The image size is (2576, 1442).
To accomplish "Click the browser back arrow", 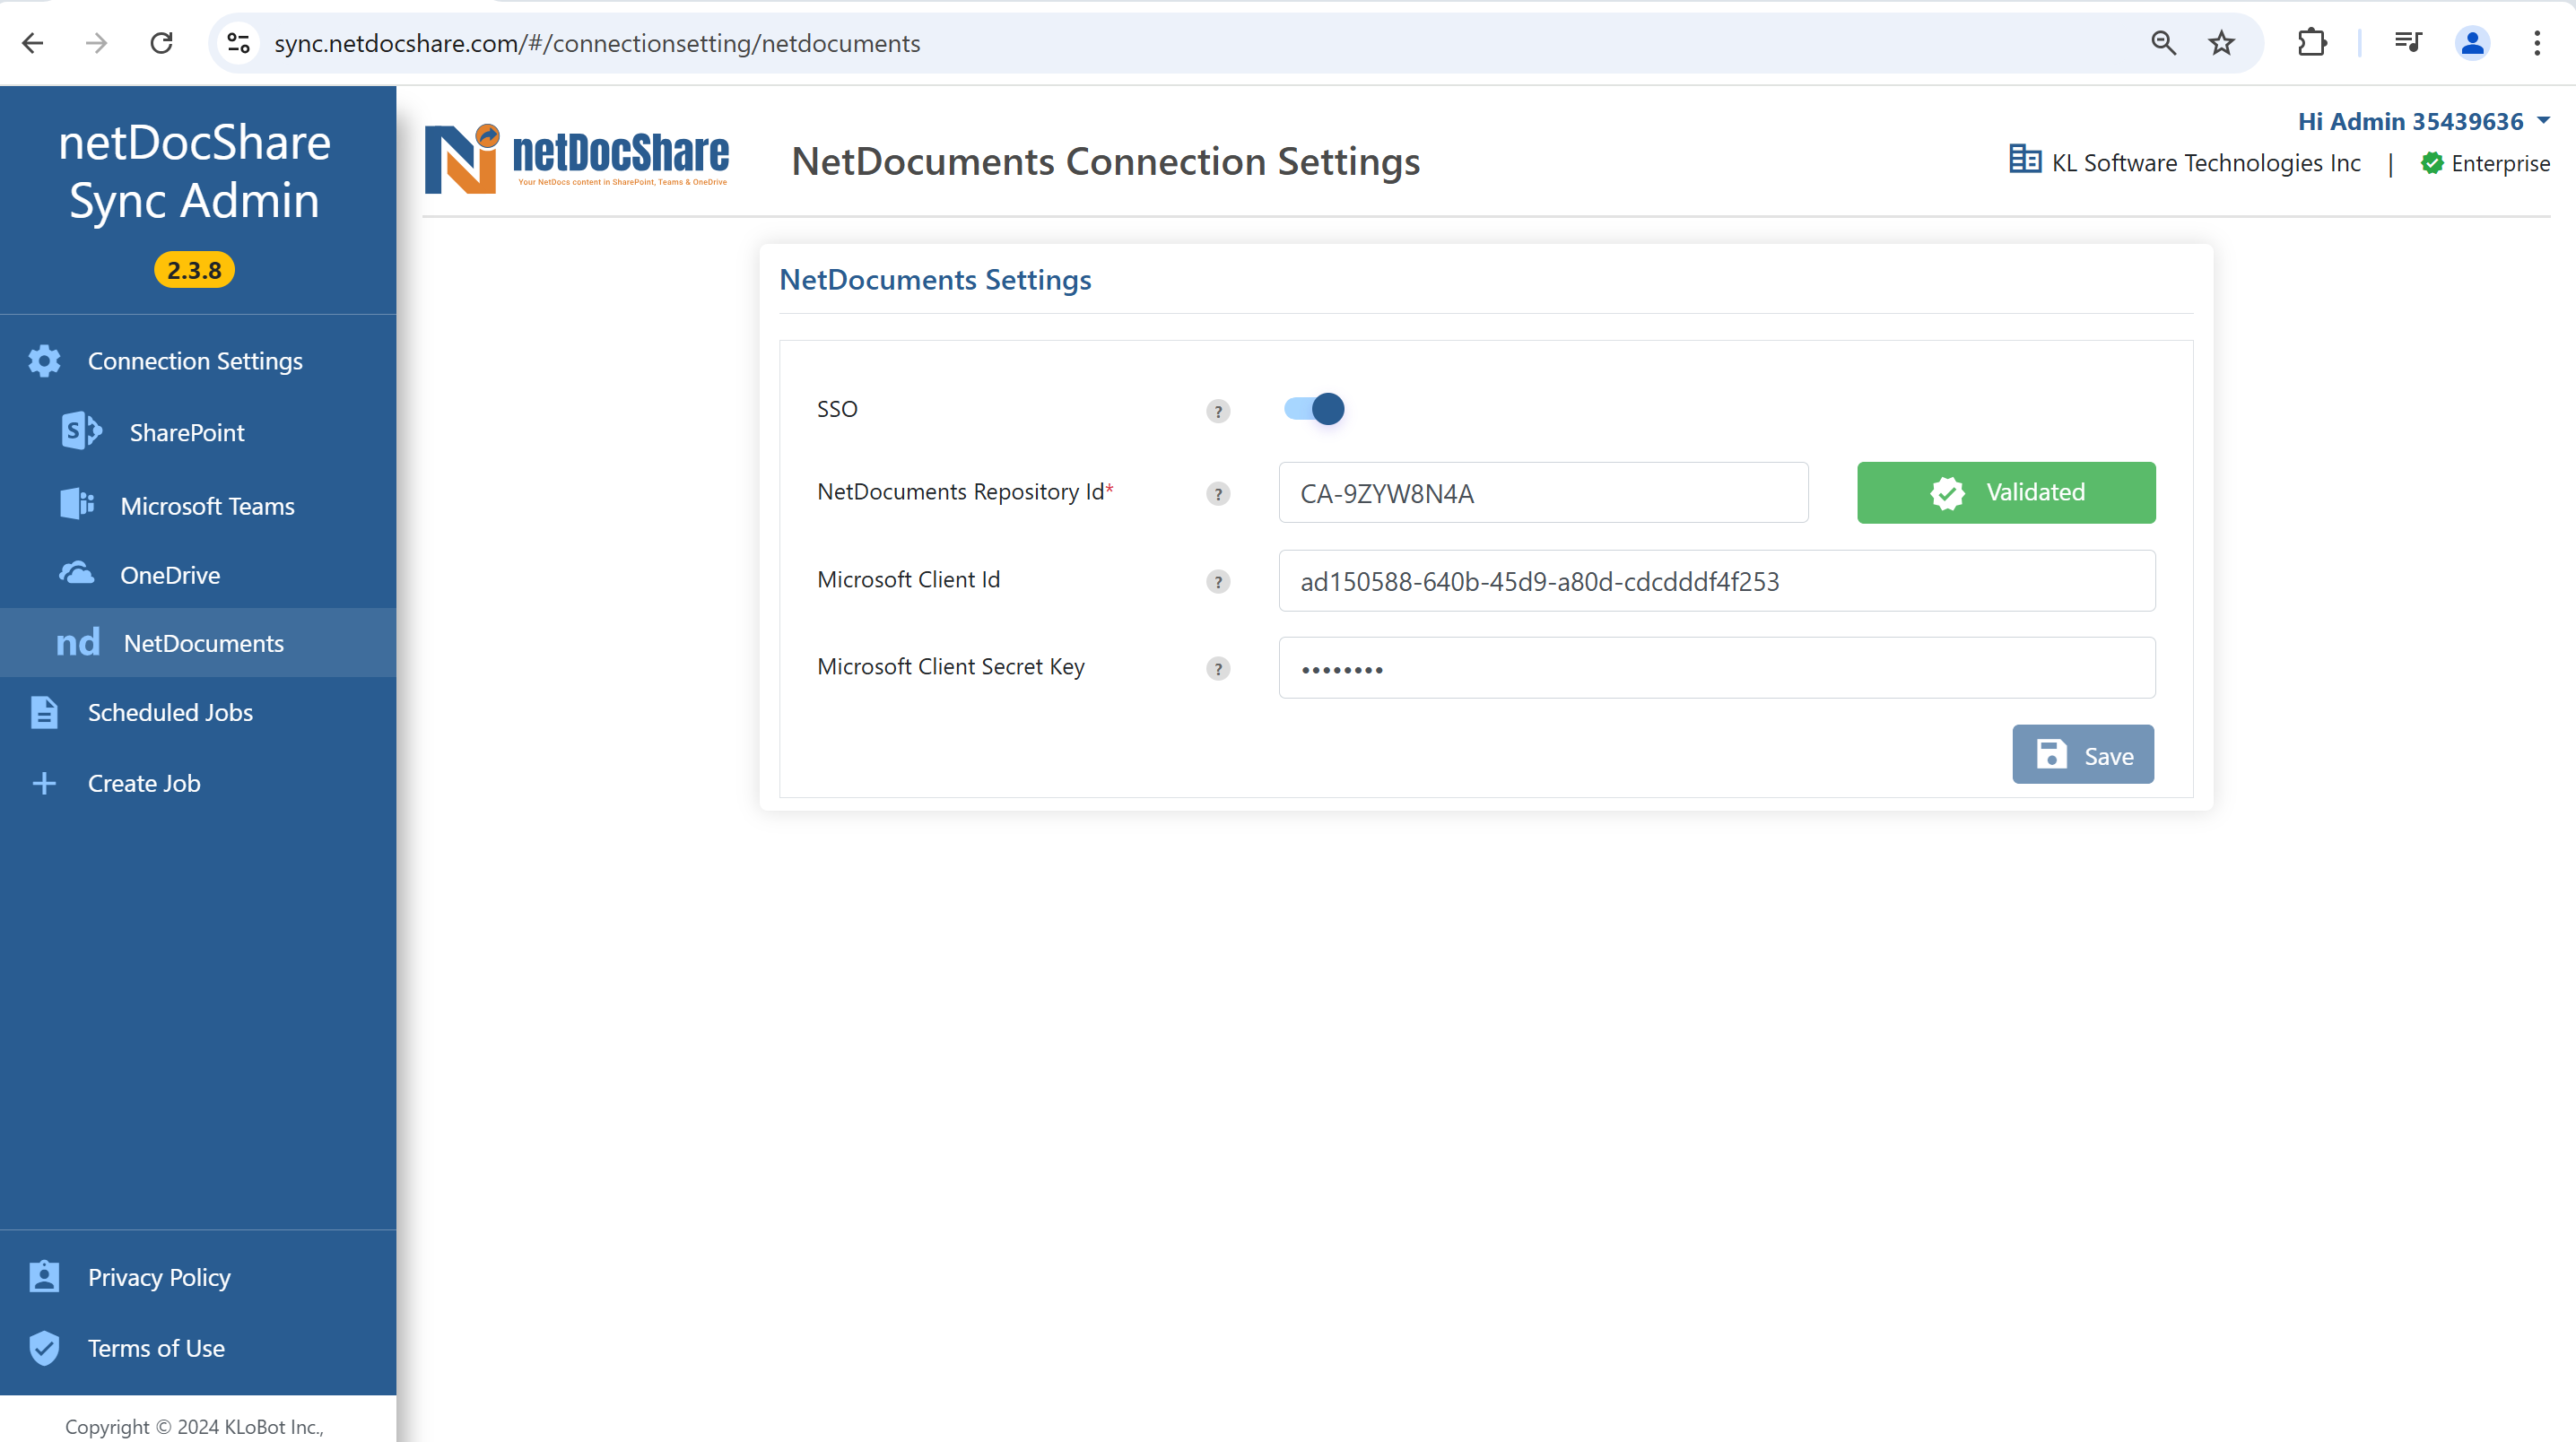I will coord(33,43).
